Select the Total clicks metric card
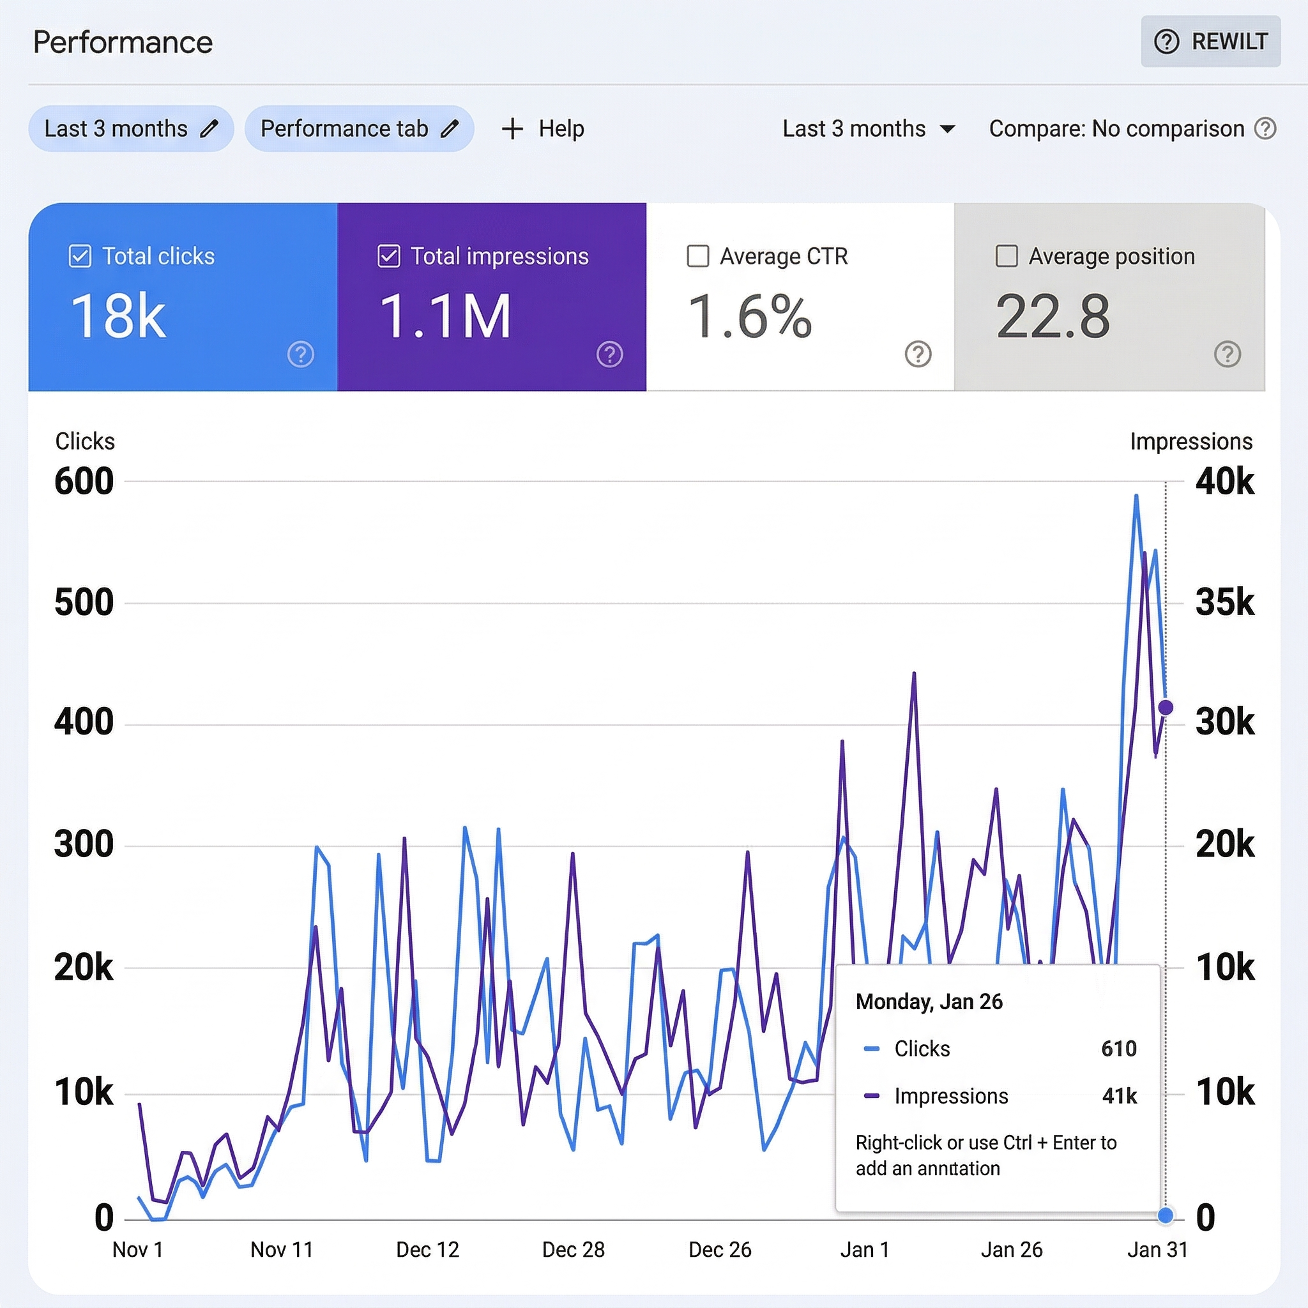Image resolution: width=1308 pixels, height=1308 pixels. click(183, 296)
